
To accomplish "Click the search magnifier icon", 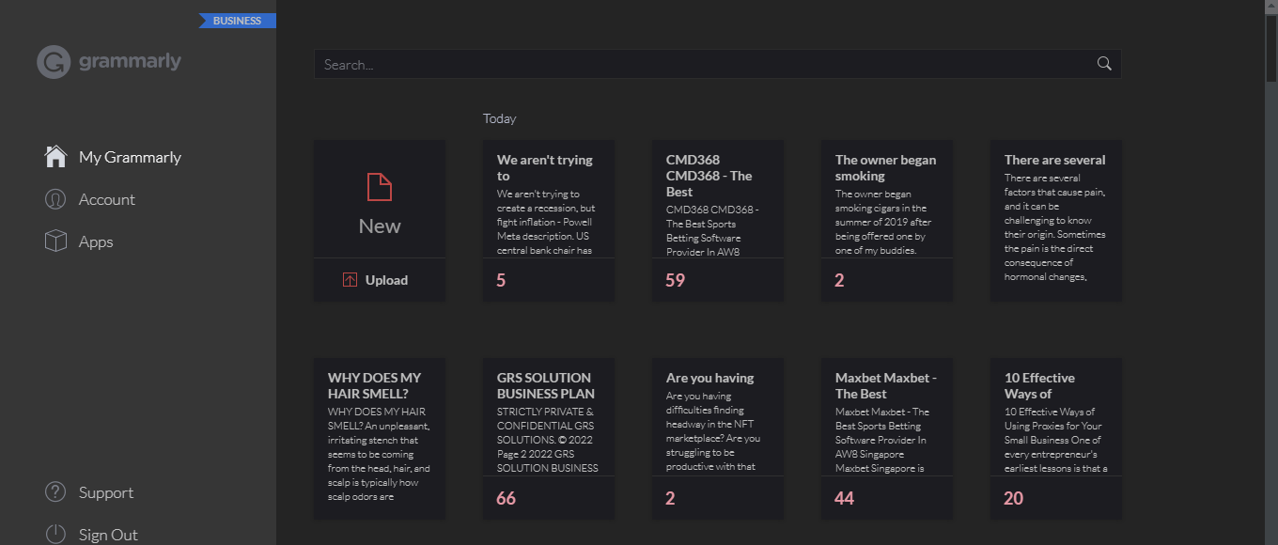I will point(1104,64).
